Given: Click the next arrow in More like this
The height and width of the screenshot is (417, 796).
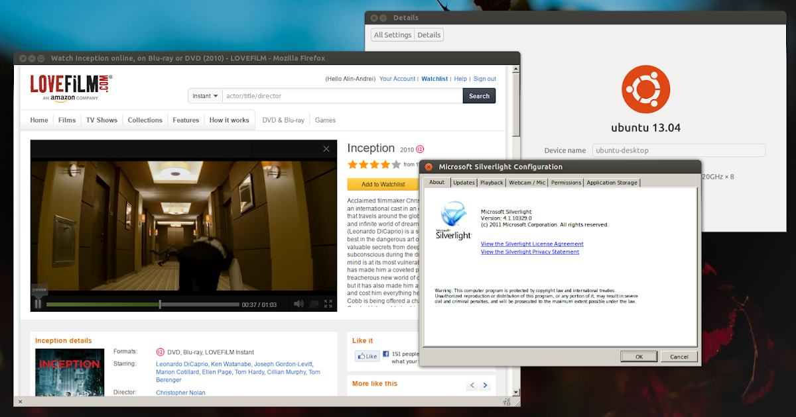Looking at the screenshot, I should [485, 385].
